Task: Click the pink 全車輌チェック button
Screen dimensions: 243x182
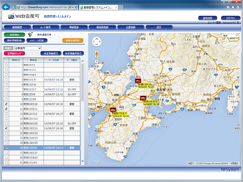Action: (14, 53)
